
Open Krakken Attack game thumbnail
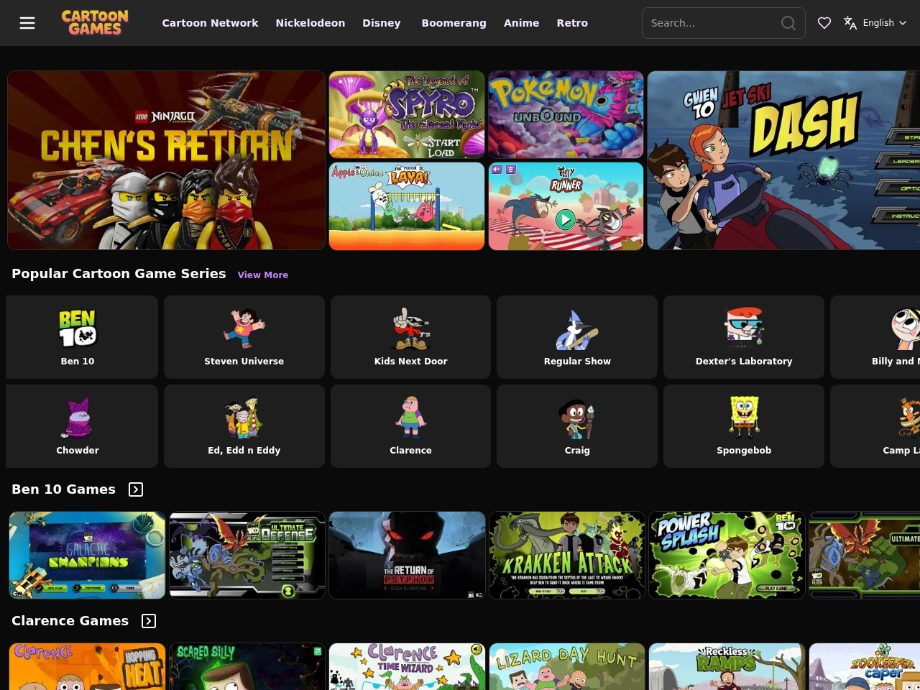[567, 555]
